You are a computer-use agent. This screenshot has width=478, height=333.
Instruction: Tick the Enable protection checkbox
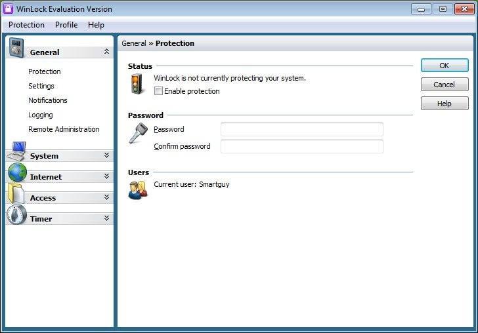pyautogui.click(x=158, y=91)
